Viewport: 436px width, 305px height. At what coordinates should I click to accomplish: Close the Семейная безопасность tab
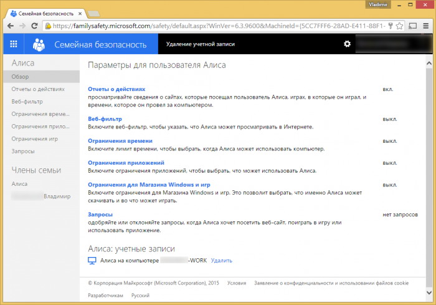tap(80, 13)
